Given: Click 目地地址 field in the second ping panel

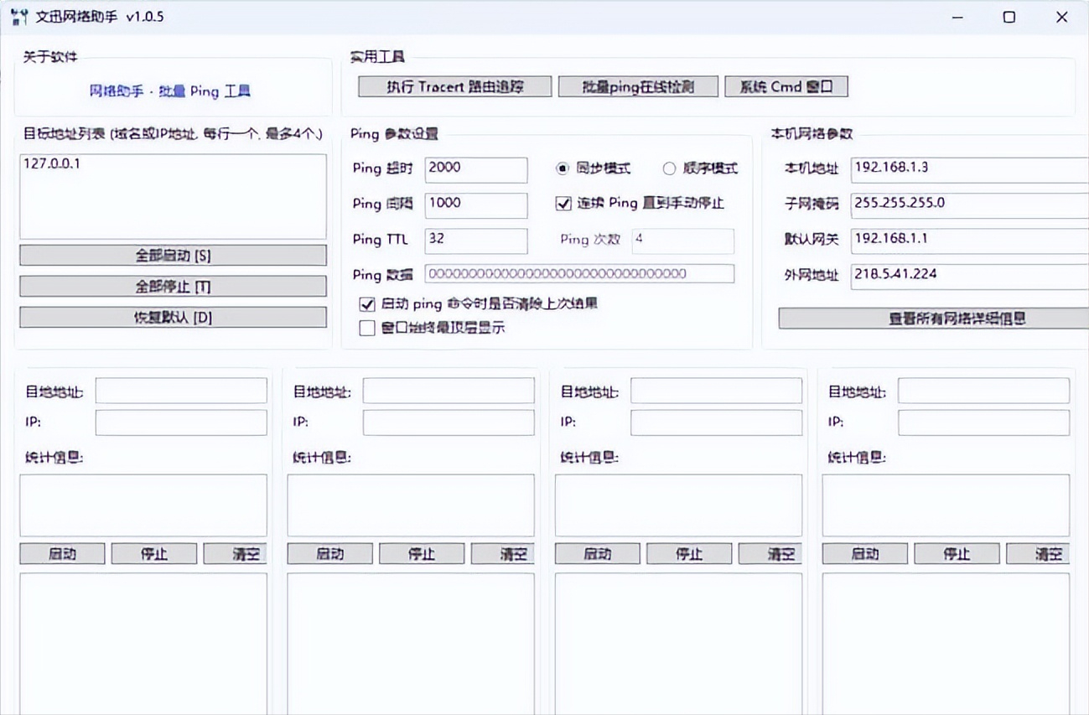Looking at the screenshot, I should (x=449, y=391).
